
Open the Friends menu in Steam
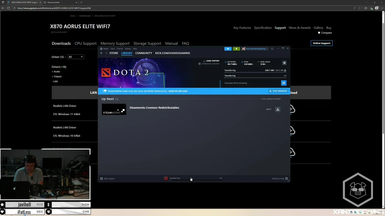(x=120, y=49)
